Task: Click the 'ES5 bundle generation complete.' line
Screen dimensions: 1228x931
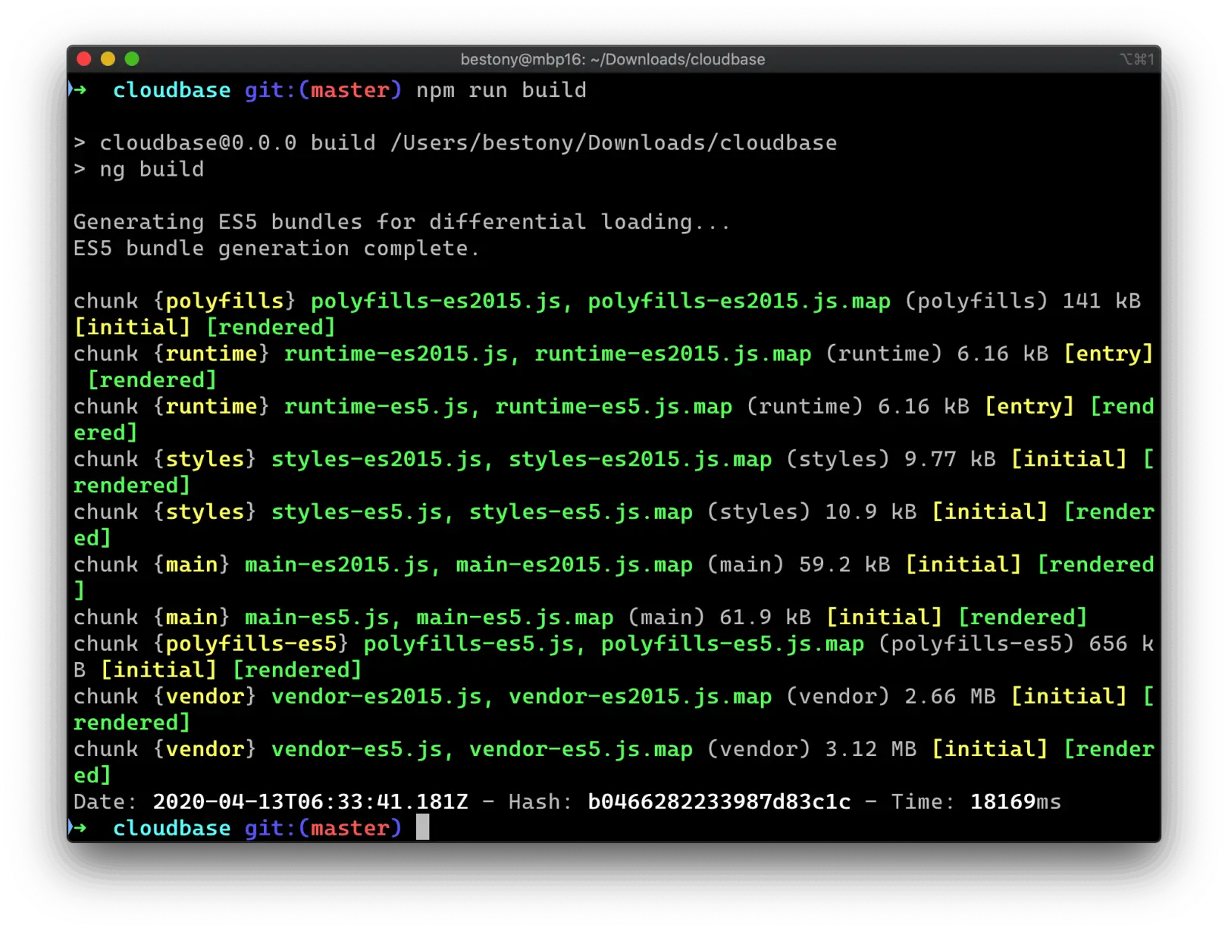Action: pyautogui.click(x=277, y=248)
